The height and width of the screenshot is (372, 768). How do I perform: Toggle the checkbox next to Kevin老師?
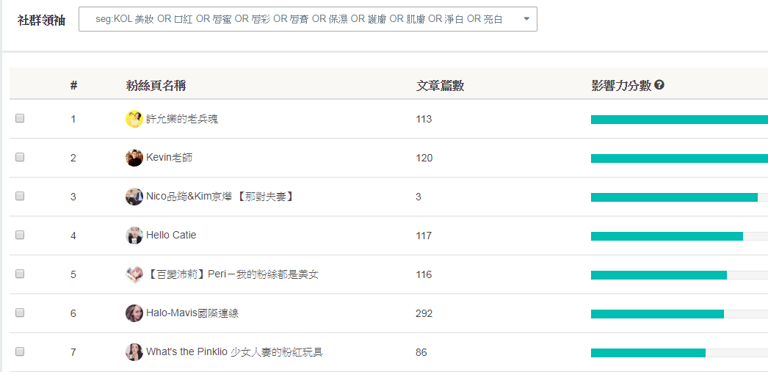pyautogui.click(x=20, y=157)
